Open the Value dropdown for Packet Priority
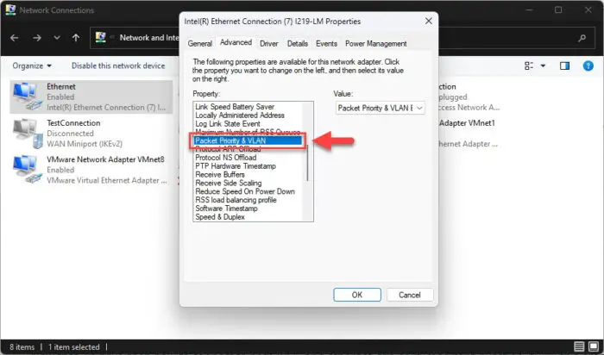604x355 pixels. (381, 108)
